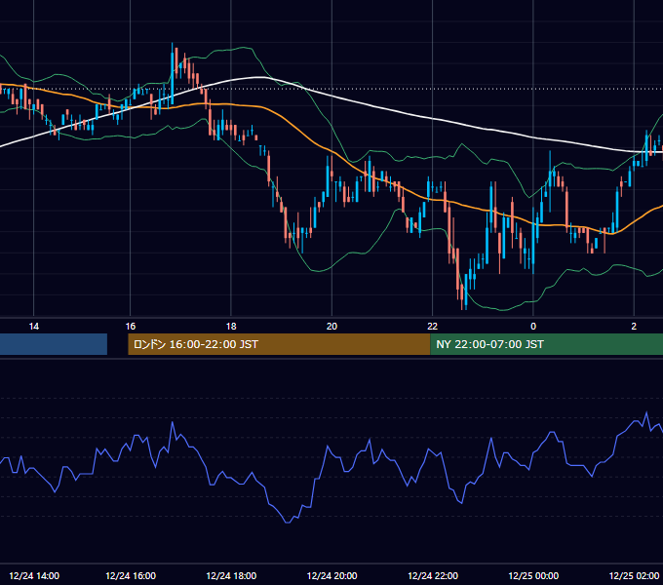Screen dimensions: 663x585
Task: Click the hour 22 axis label
Action: click(432, 326)
